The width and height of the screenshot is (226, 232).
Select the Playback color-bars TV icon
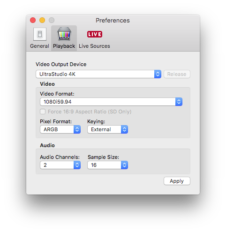click(x=64, y=34)
